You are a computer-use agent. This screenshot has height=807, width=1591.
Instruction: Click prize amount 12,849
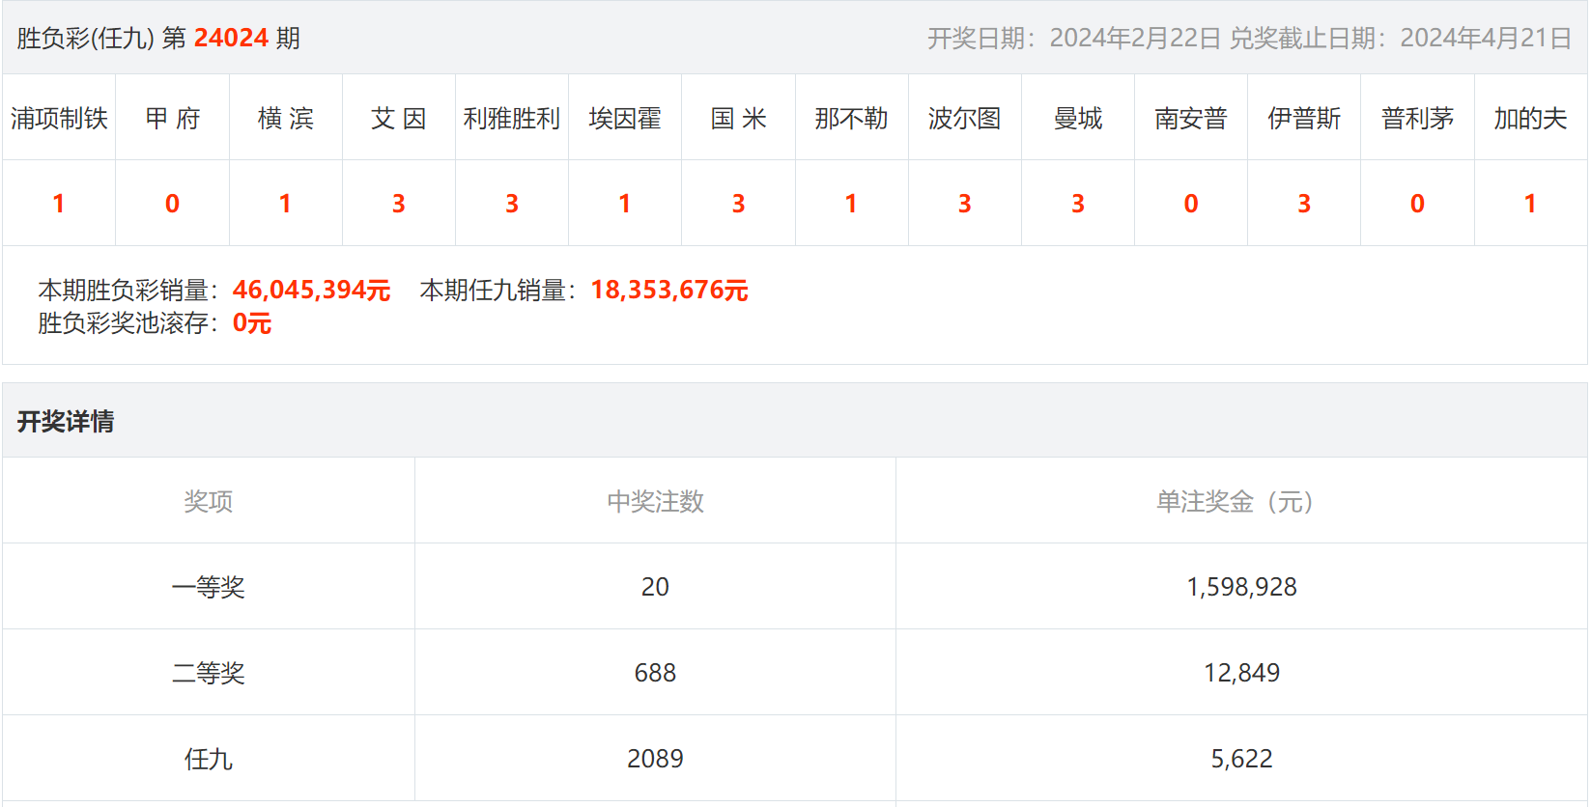[1241, 673]
